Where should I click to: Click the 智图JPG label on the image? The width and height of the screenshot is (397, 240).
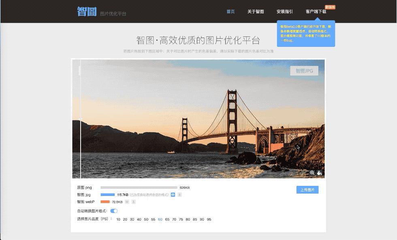(304, 71)
